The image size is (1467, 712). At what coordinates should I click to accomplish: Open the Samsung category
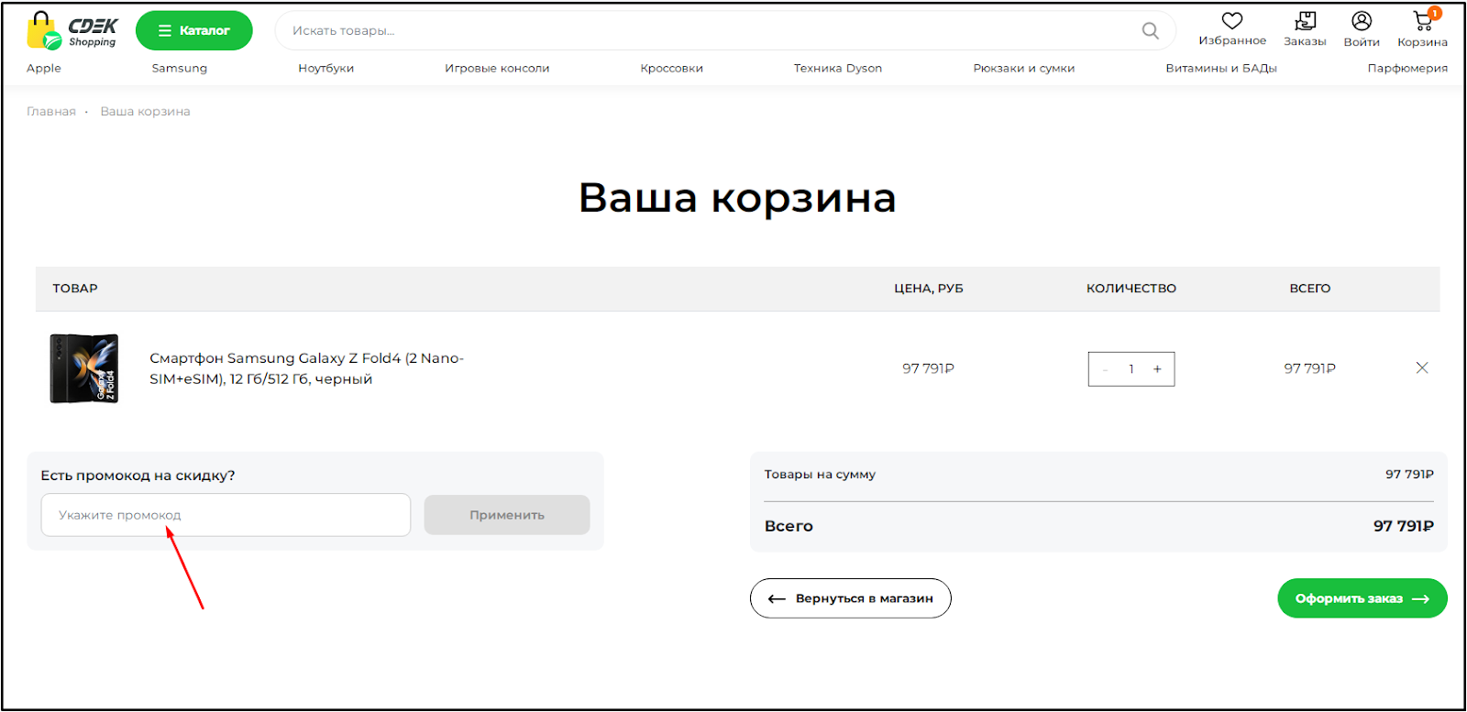[180, 68]
